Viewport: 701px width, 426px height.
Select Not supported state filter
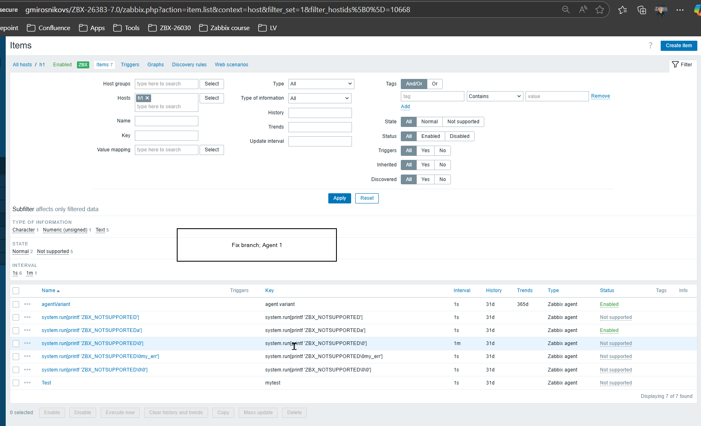(x=463, y=122)
